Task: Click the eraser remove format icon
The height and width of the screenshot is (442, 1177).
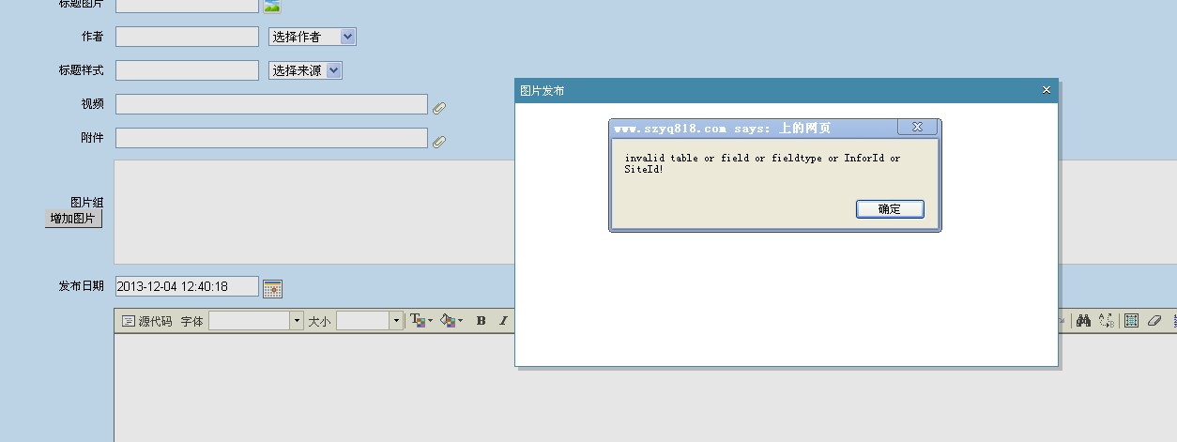Action: (x=1154, y=321)
